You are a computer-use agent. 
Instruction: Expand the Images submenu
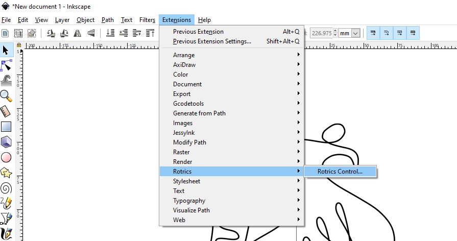click(x=232, y=123)
